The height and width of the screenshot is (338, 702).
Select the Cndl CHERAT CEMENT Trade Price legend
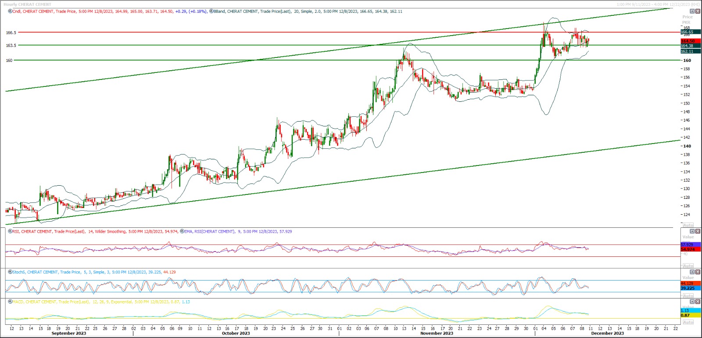click(110, 11)
